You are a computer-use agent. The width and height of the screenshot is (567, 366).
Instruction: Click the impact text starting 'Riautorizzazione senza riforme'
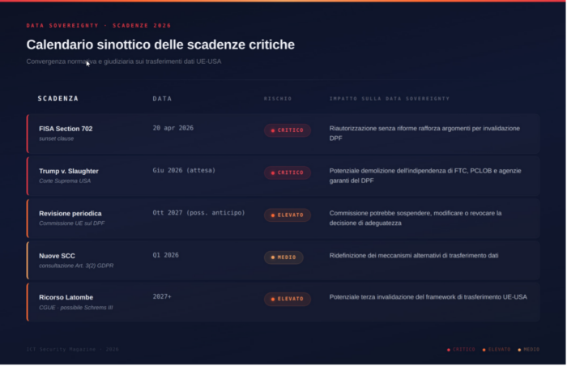pyautogui.click(x=424, y=133)
